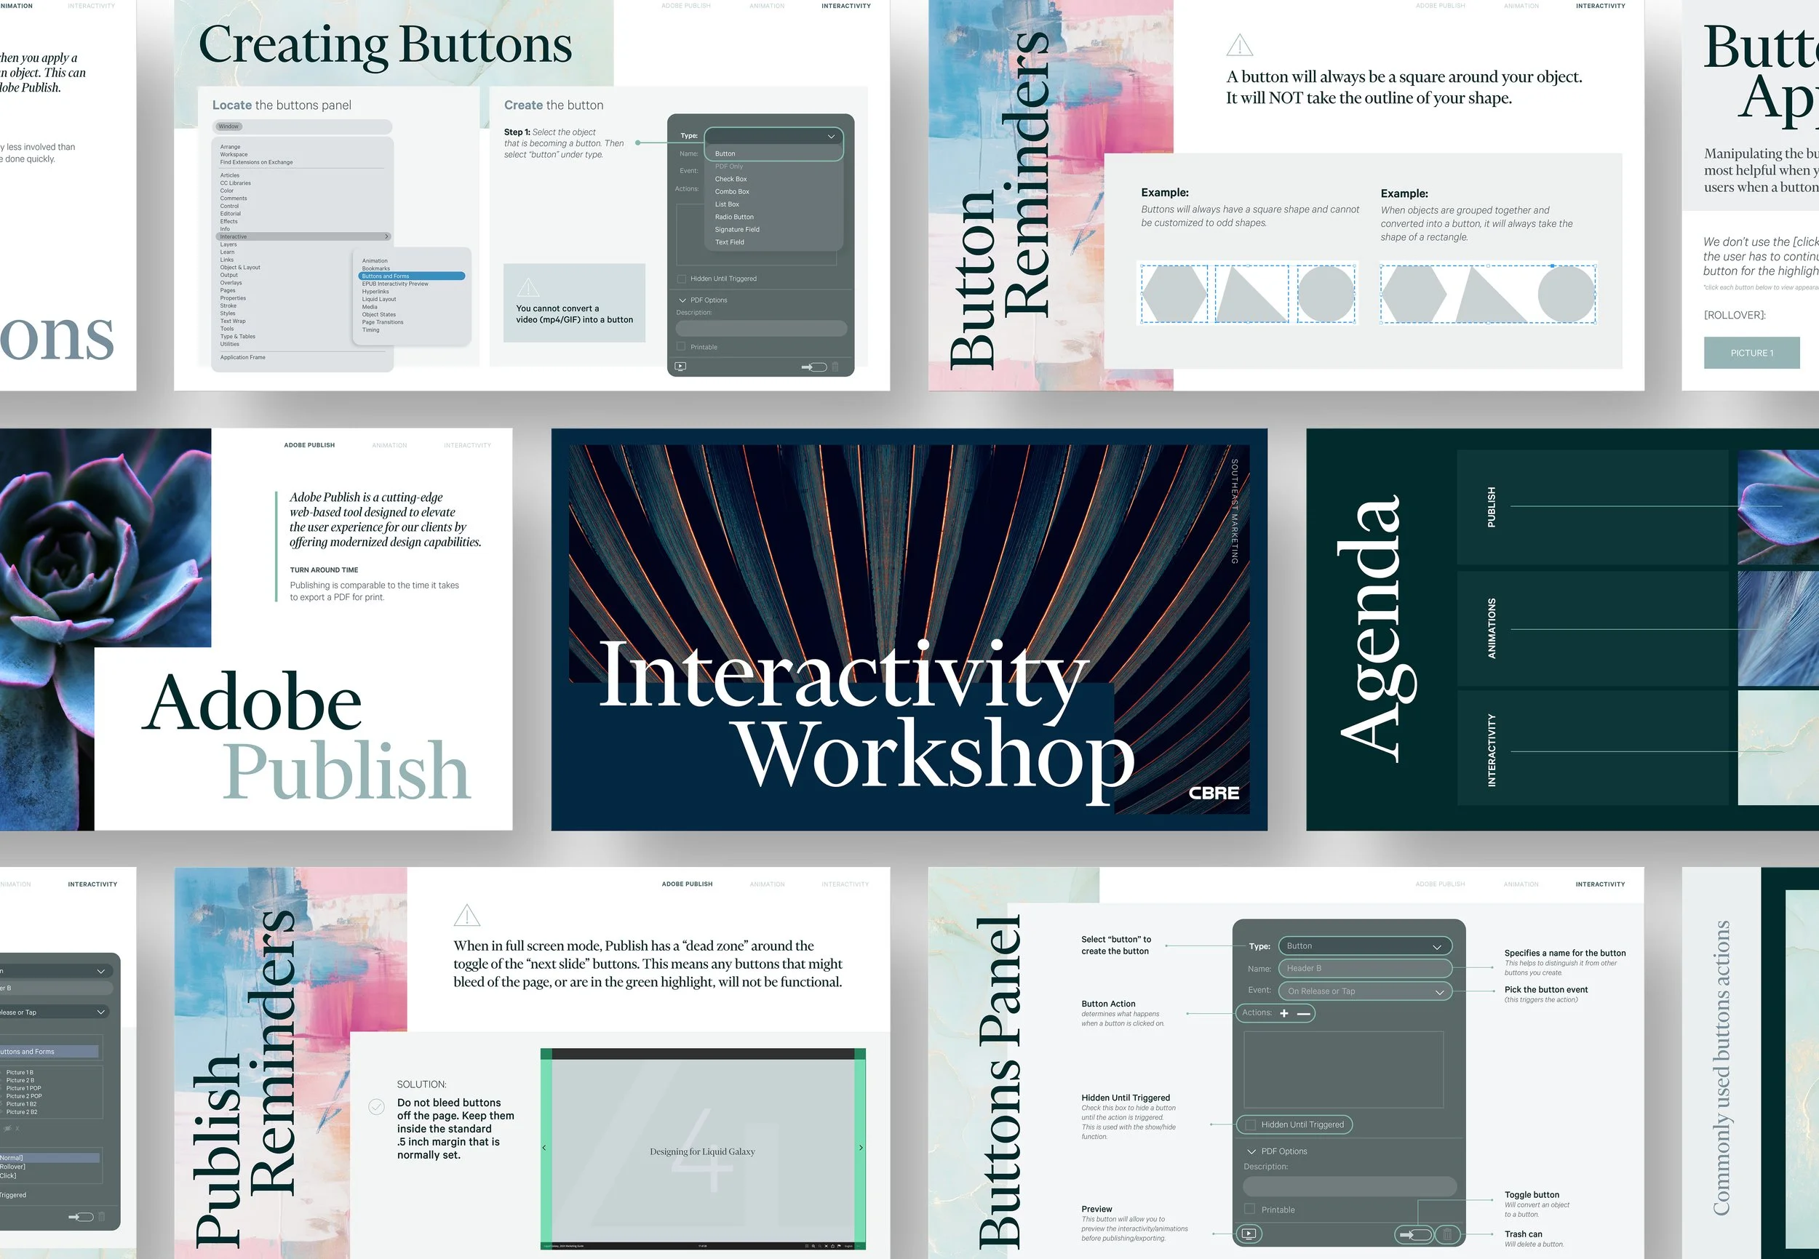This screenshot has width=1819, height=1259.
Task: Add an action with the plus icon
Action: [1284, 1013]
